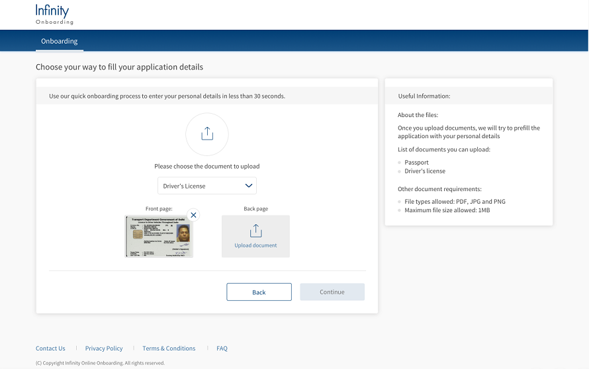The image size is (589, 369).
Task: Switch to the Onboarding tab
Action: 60,41
